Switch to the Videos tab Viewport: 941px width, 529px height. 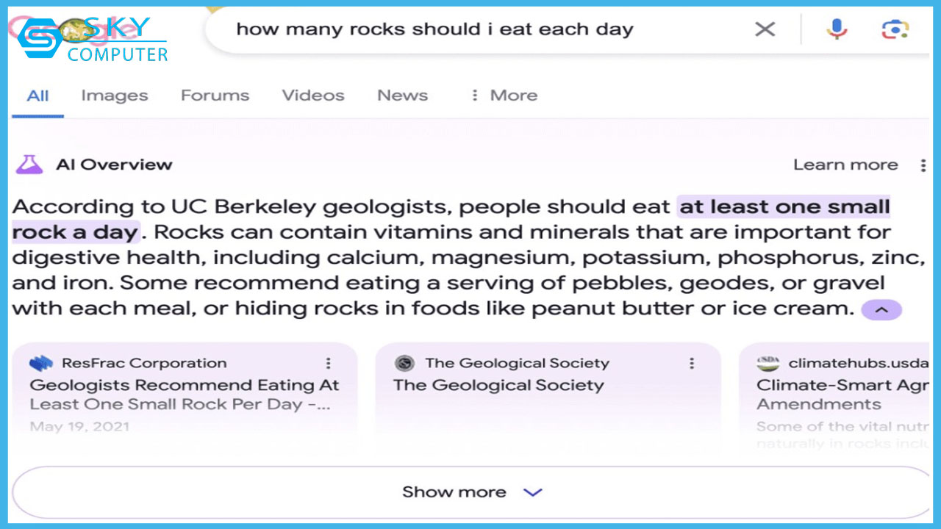tap(313, 96)
